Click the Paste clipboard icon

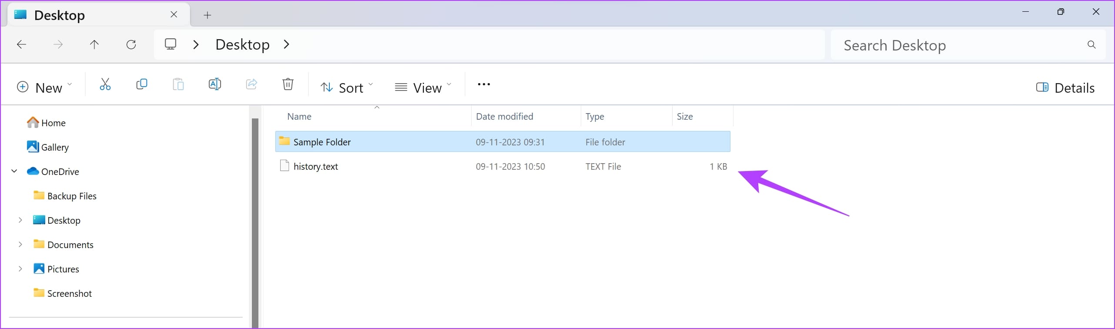pos(178,84)
